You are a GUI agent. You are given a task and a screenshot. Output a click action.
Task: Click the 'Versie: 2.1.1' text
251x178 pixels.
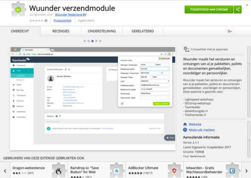point(191,143)
